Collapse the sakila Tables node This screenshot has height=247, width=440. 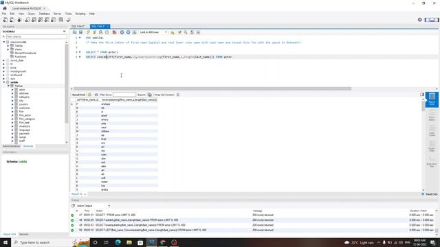[x=8, y=86]
